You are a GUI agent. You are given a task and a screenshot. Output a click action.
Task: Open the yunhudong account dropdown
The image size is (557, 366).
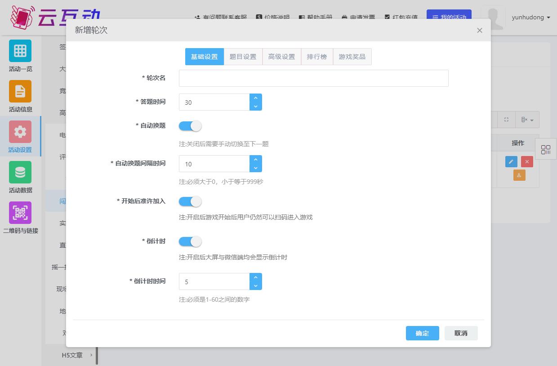pos(530,18)
